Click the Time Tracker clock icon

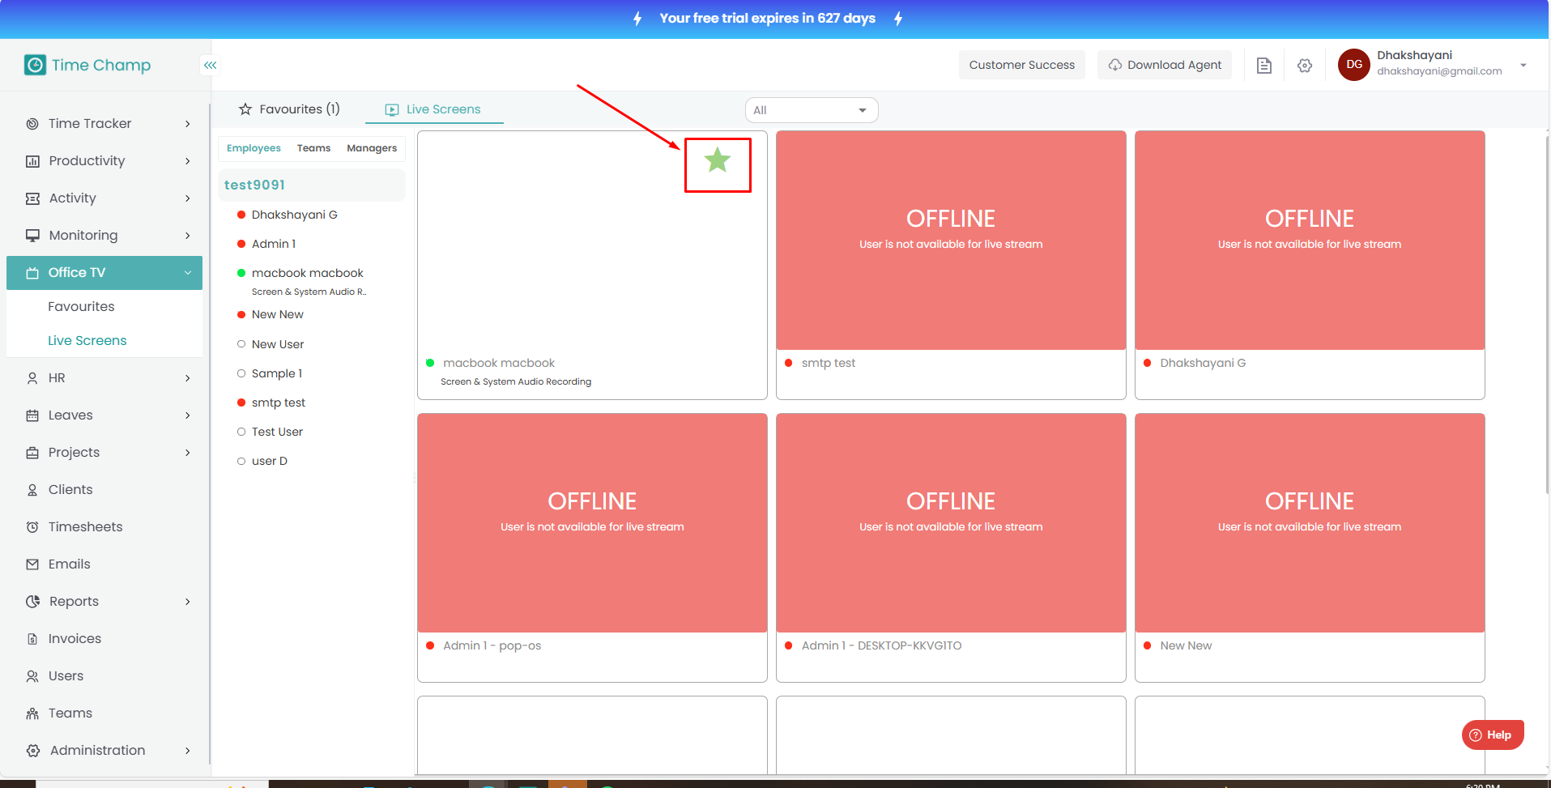point(32,124)
